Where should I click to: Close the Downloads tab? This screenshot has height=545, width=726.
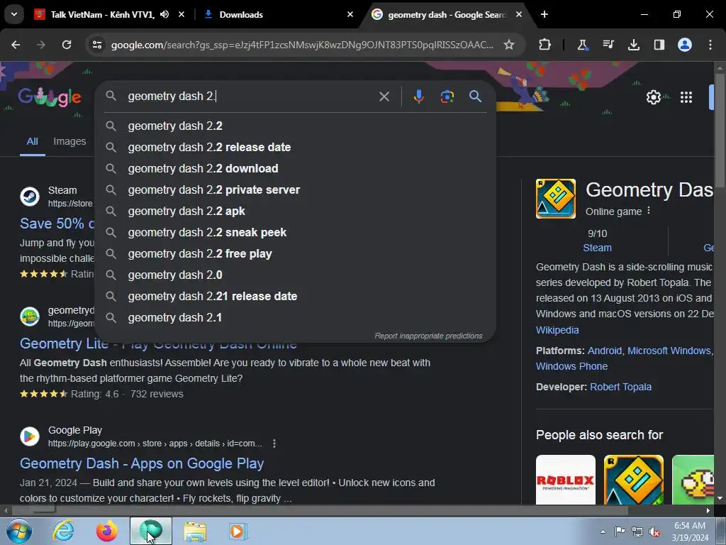[x=350, y=14]
